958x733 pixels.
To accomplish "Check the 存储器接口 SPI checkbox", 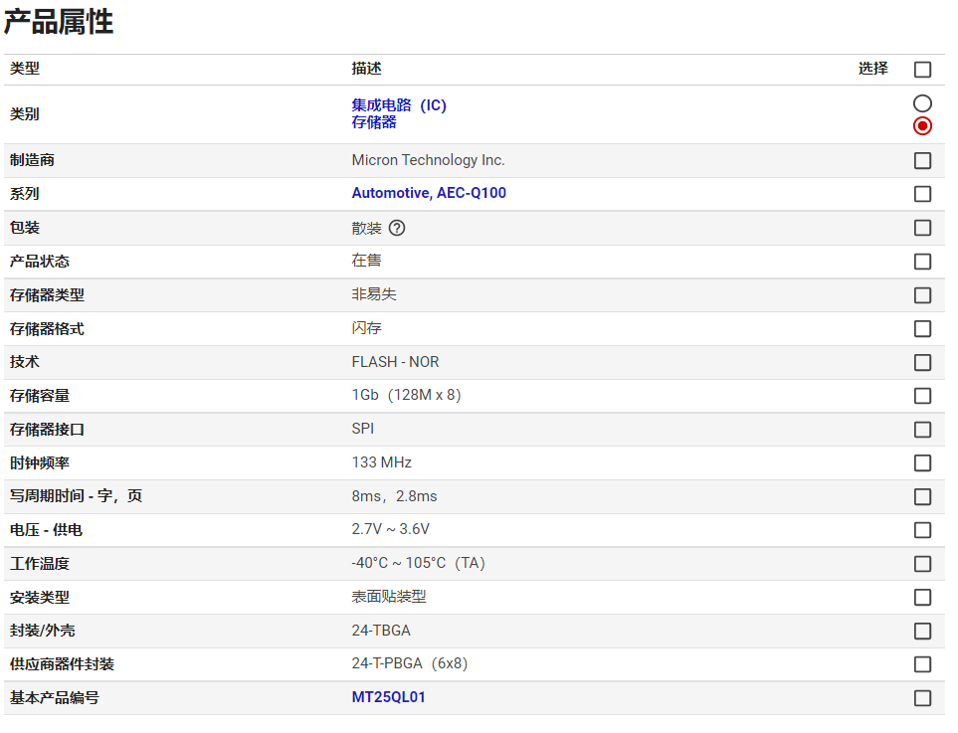I will [922, 430].
